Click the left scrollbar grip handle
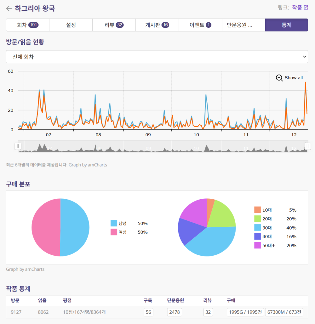 [18, 146]
